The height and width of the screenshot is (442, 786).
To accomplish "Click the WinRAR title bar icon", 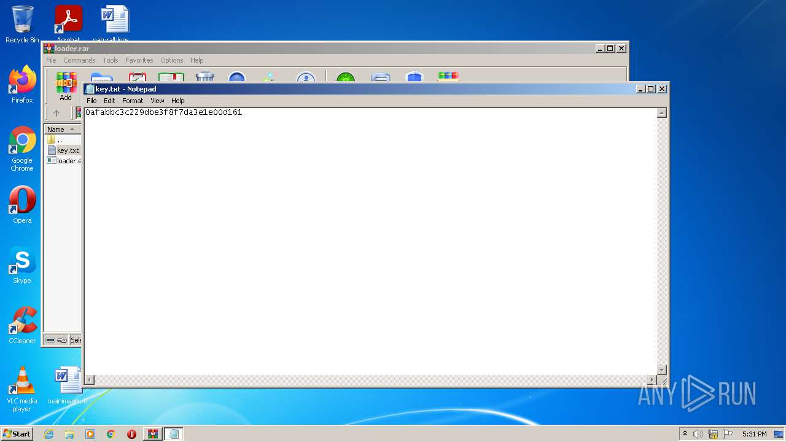I will (49, 48).
